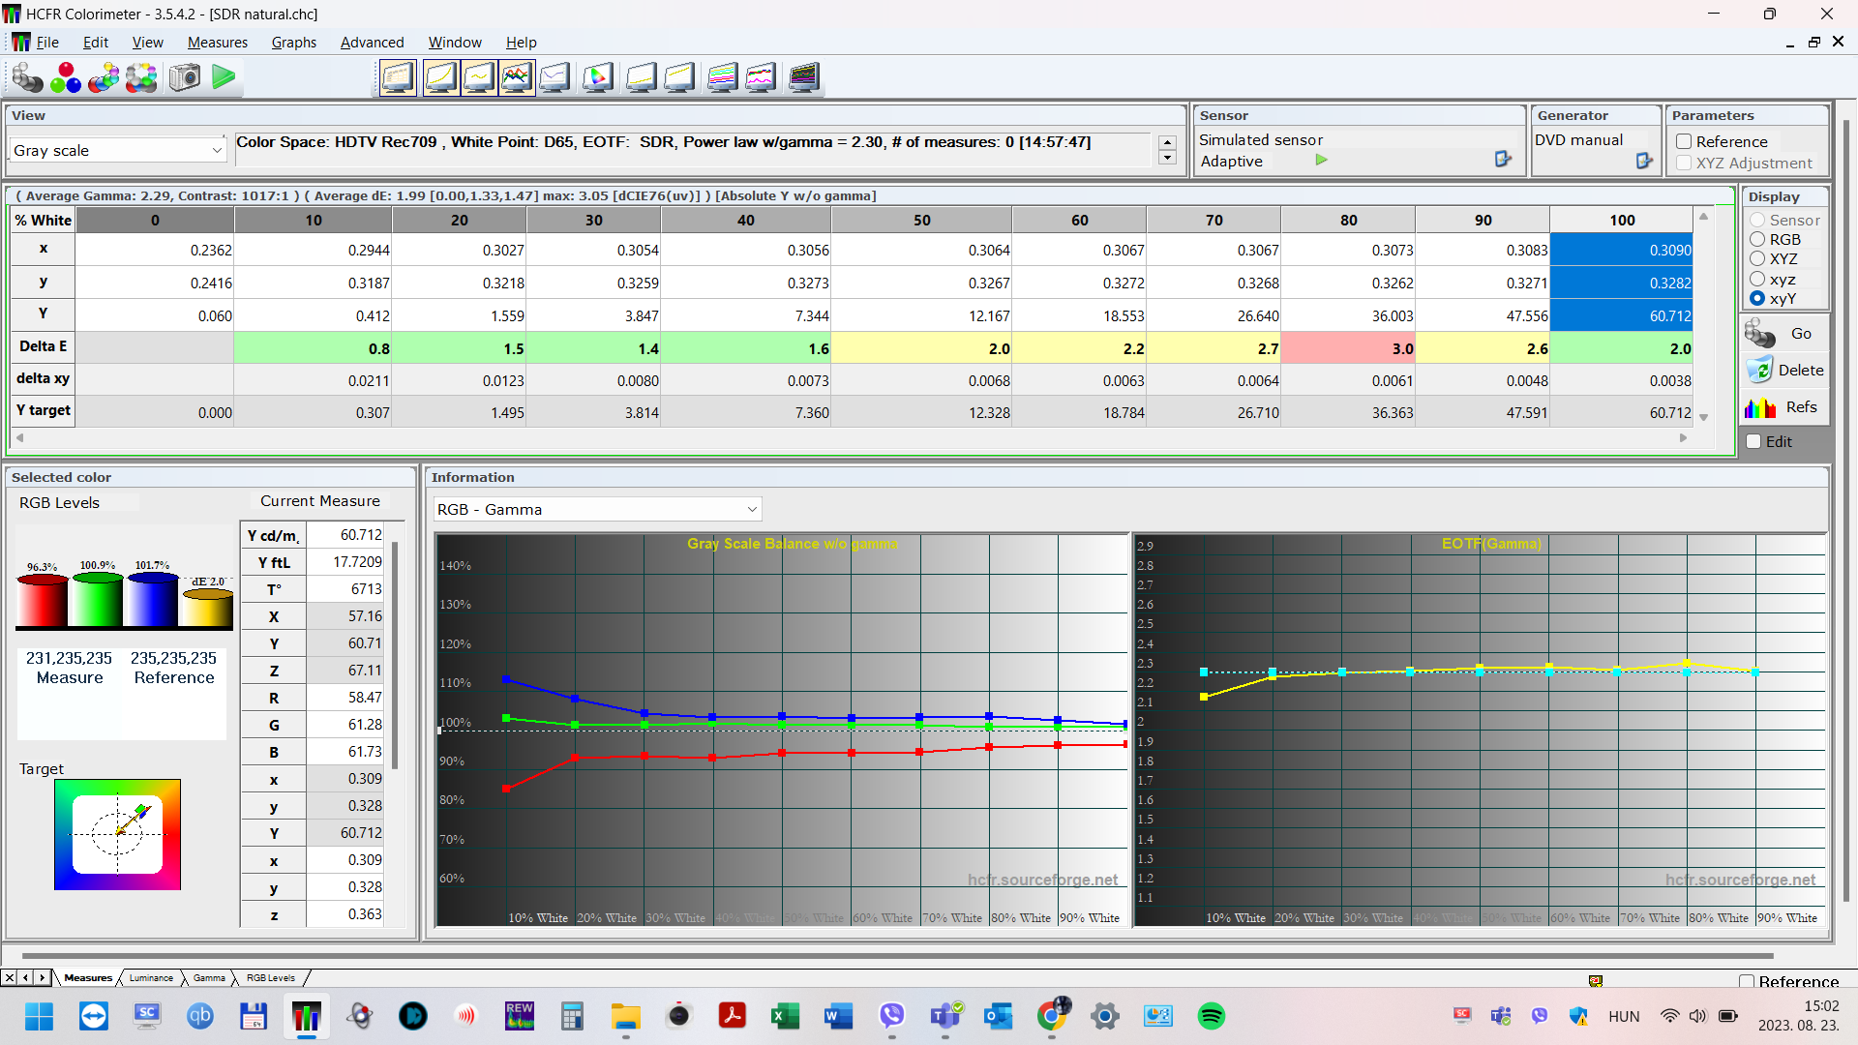Click the target color gamut swatch
Image resolution: width=1858 pixels, height=1045 pixels.
117,834
